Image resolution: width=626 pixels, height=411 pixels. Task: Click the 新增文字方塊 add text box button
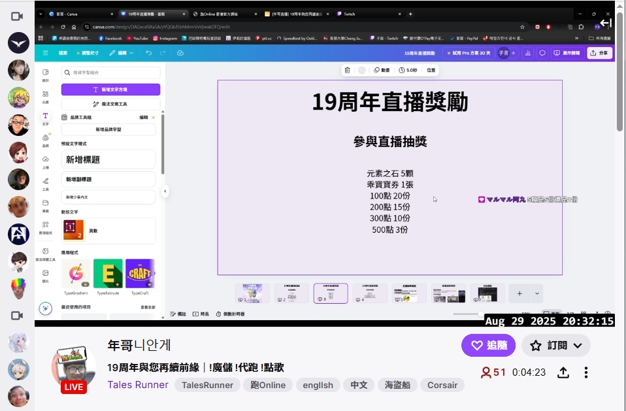tap(110, 90)
